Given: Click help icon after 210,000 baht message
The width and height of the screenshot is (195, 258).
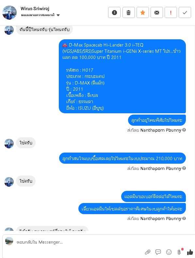Looking at the screenshot, I should (184, 168).
